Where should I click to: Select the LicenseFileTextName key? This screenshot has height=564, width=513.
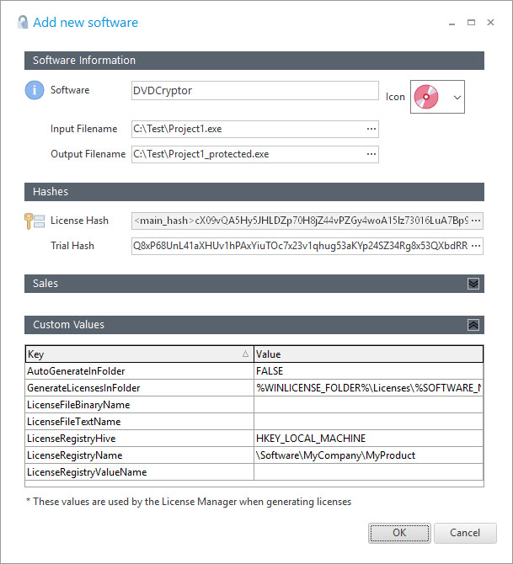tap(139, 422)
